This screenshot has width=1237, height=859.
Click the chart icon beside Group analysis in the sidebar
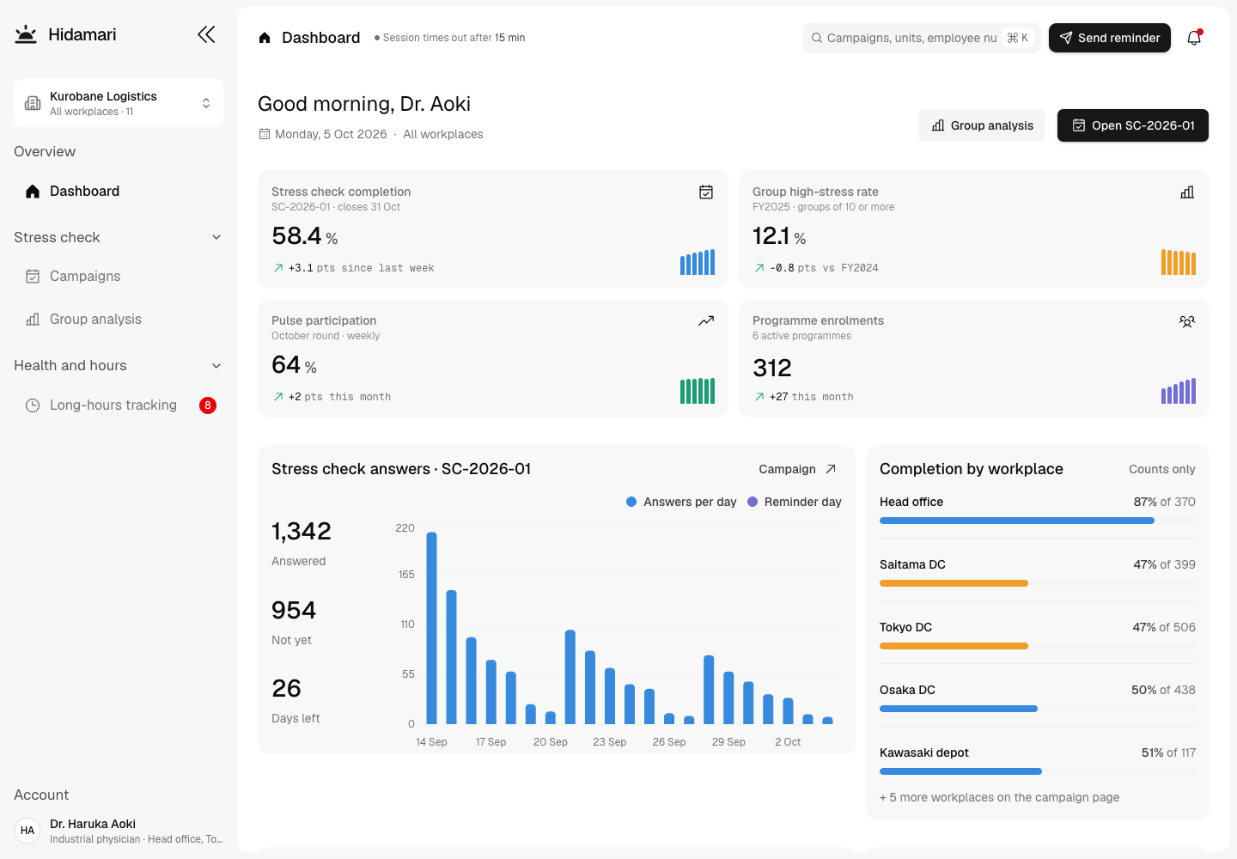(33, 320)
